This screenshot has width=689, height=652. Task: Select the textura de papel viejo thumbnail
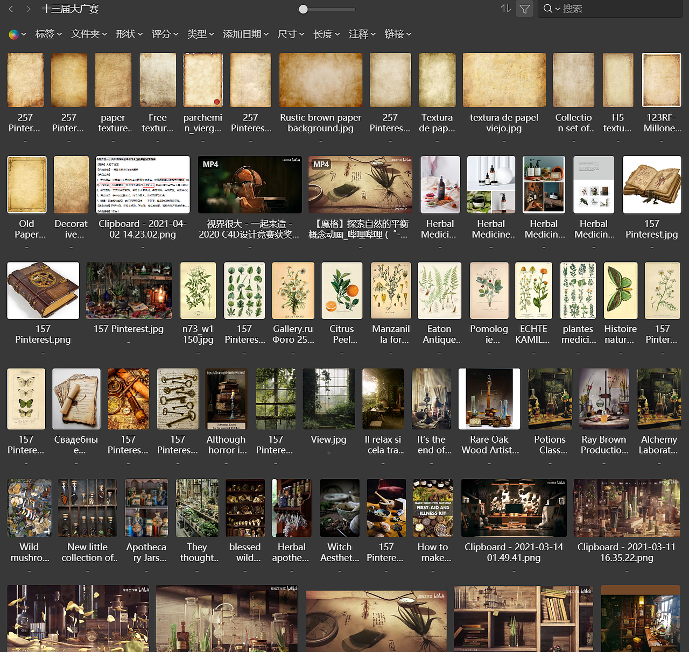504,80
